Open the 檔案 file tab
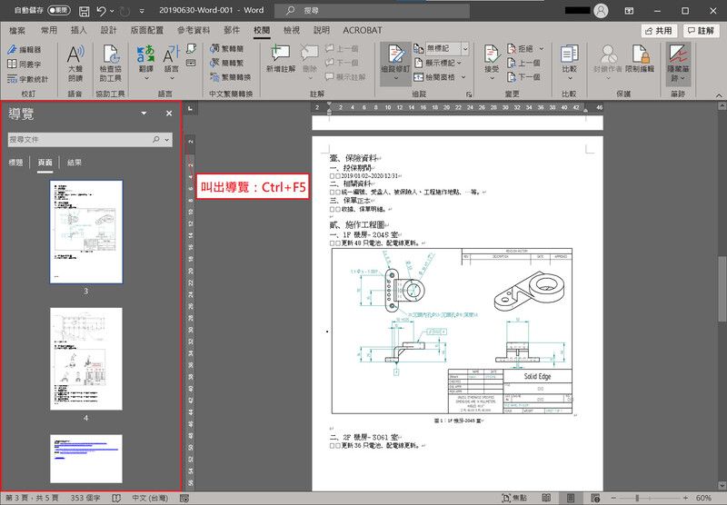Viewport: 727px width, 505px height. point(17,30)
